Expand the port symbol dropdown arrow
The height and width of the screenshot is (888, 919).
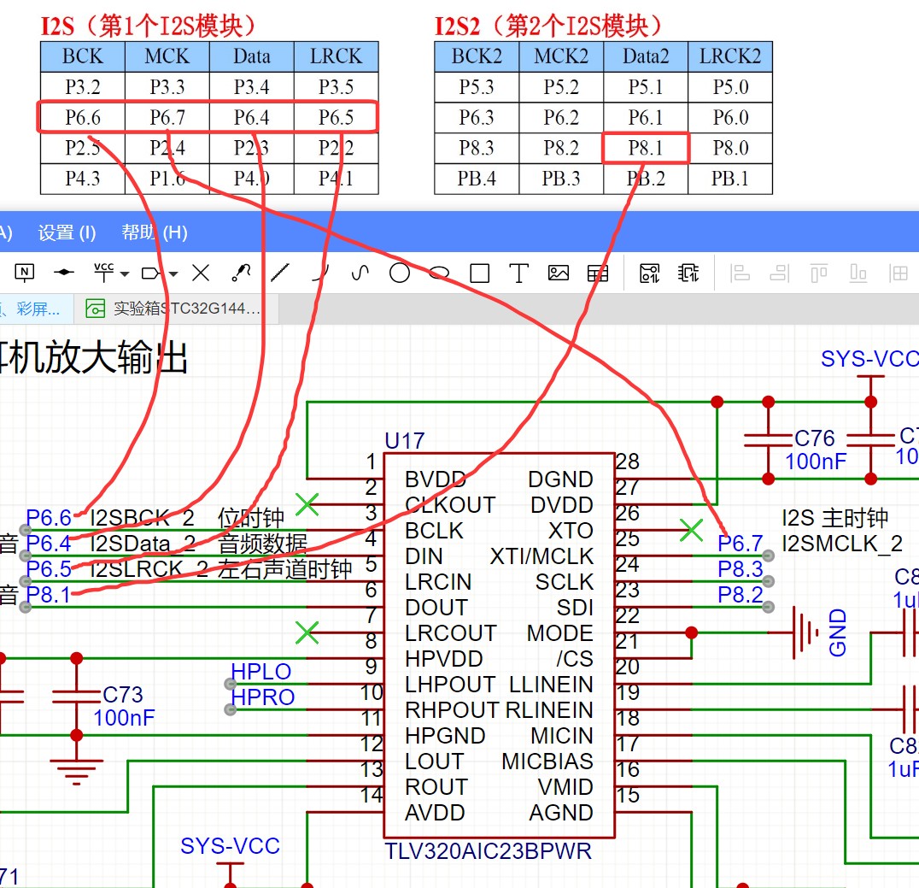click(174, 274)
